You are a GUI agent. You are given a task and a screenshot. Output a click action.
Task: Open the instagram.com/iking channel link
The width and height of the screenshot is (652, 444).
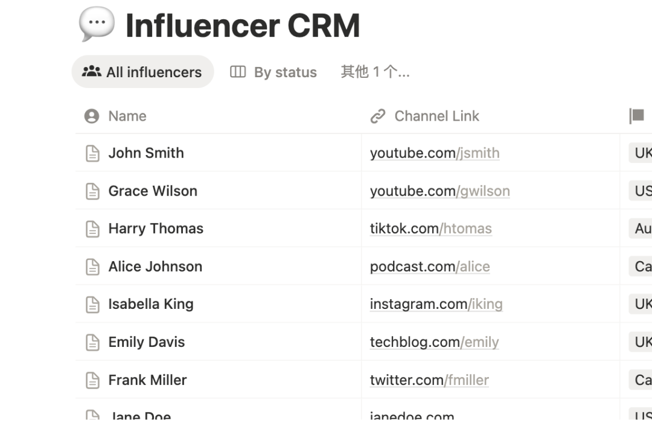(436, 304)
